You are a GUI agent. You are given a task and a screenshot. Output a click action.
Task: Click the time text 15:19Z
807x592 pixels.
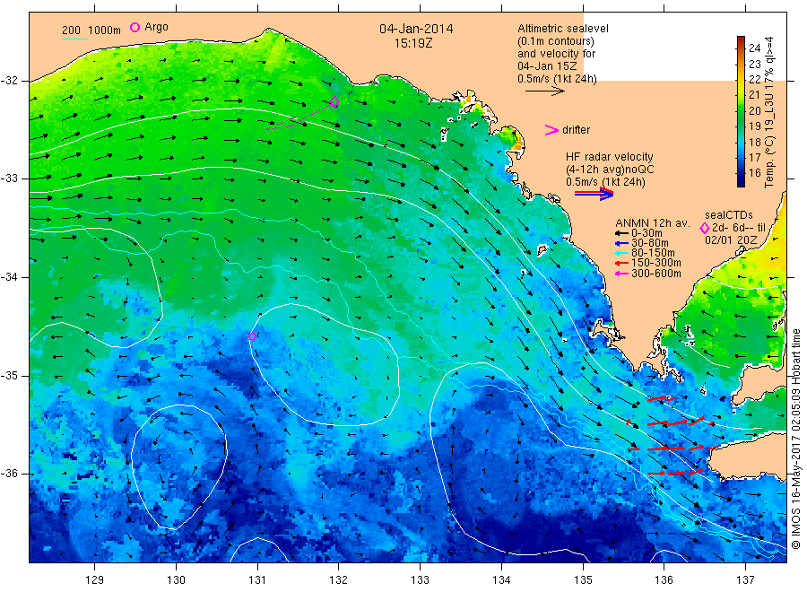click(413, 43)
